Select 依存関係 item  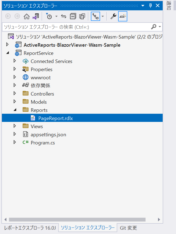pyautogui.click(x=40, y=86)
